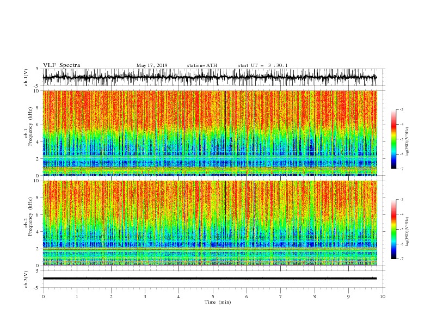The image size is (431, 333).
Task: Click the VLF Spectra title text
Action: pos(61,65)
